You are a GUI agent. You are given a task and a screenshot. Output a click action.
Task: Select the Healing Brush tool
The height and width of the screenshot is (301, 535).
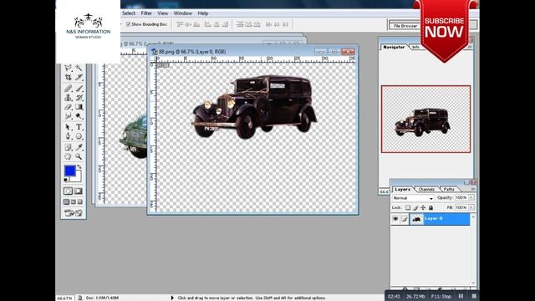click(x=68, y=89)
